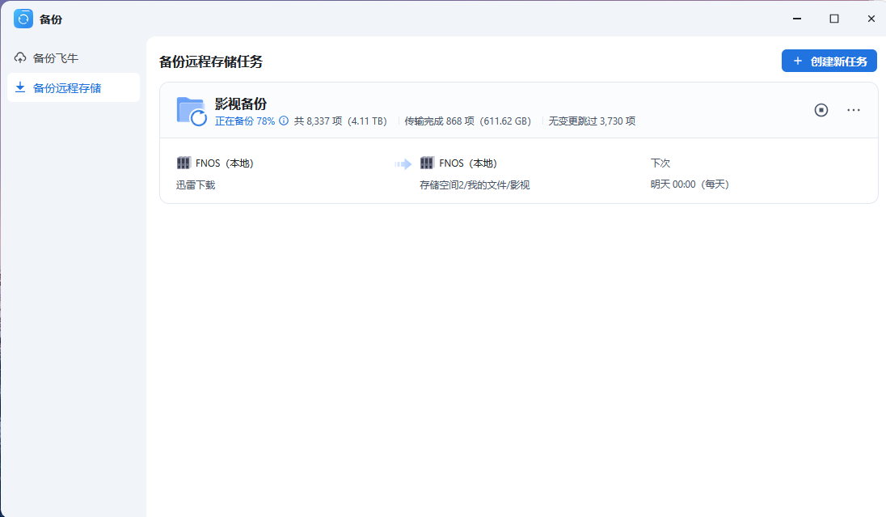Click the plus icon on 创建新任务
The width and height of the screenshot is (886, 517).
click(797, 61)
